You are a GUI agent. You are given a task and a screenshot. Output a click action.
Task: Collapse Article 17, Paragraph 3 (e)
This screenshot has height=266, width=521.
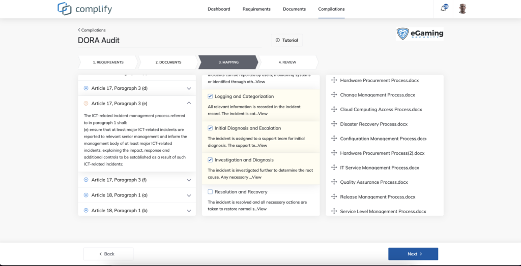coord(189,103)
